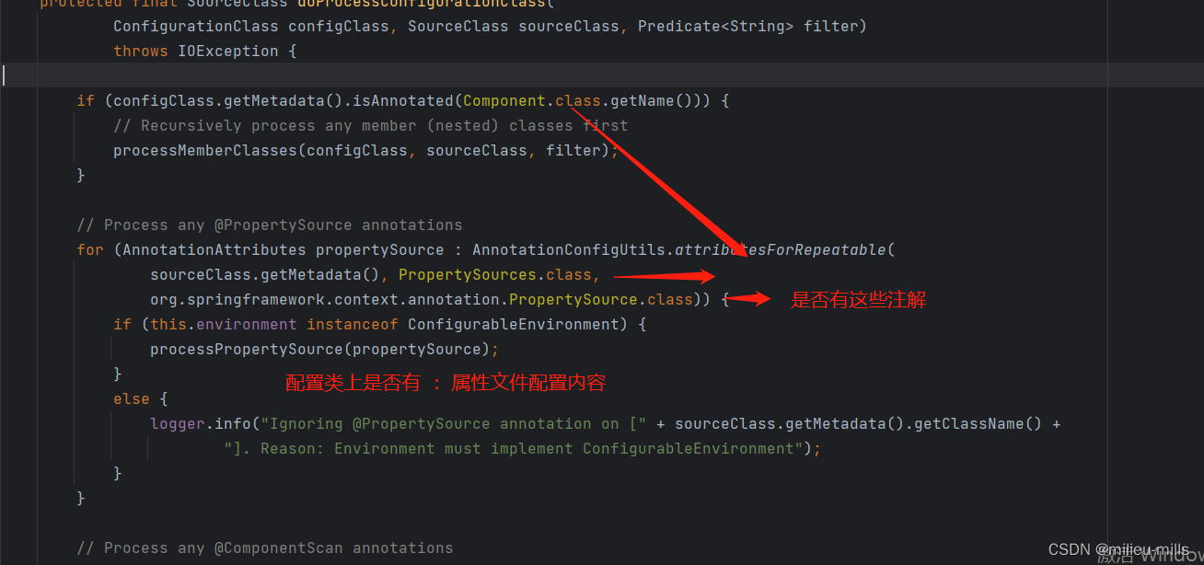Click the comment about @PropertySource annotations
Screen dimensions: 1204x565
[269, 225]
